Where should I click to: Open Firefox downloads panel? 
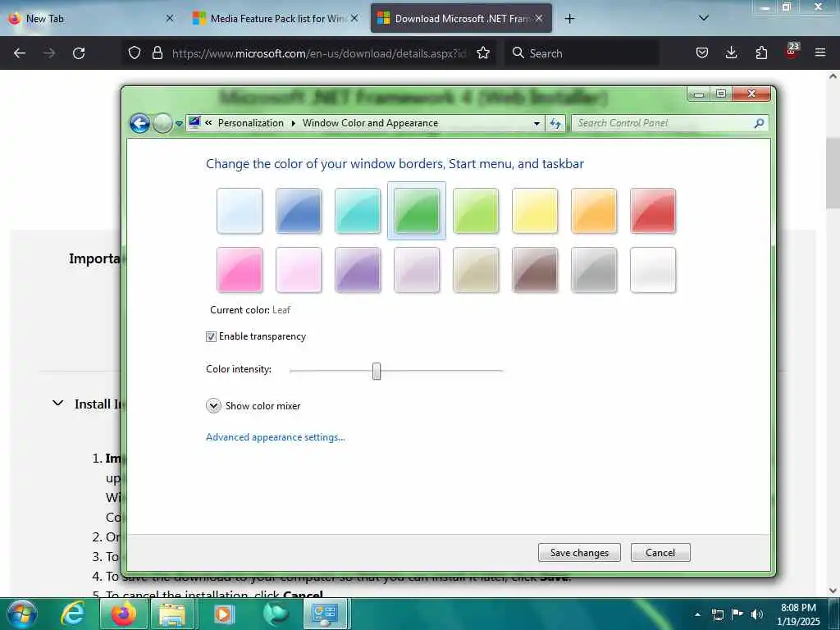731,52
